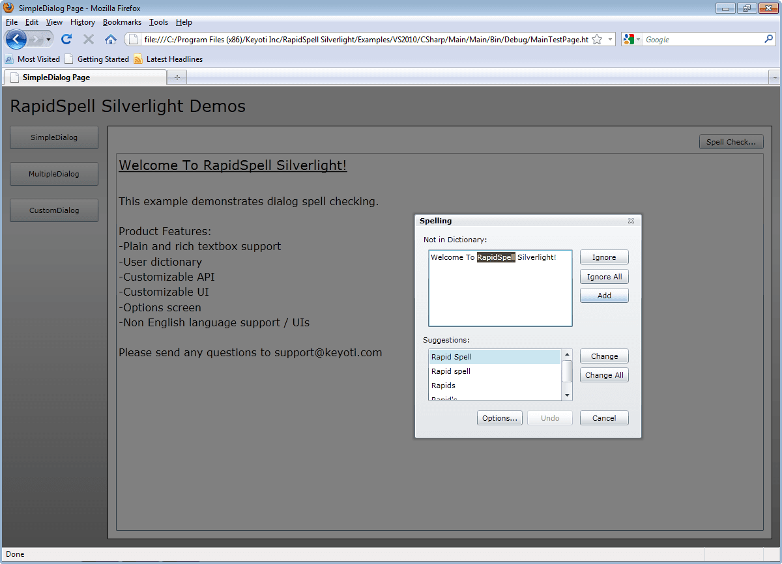Click the Stop loading X icon
Image resolution: width=782 pixels, height=564 pixels.
click(89, 39)
